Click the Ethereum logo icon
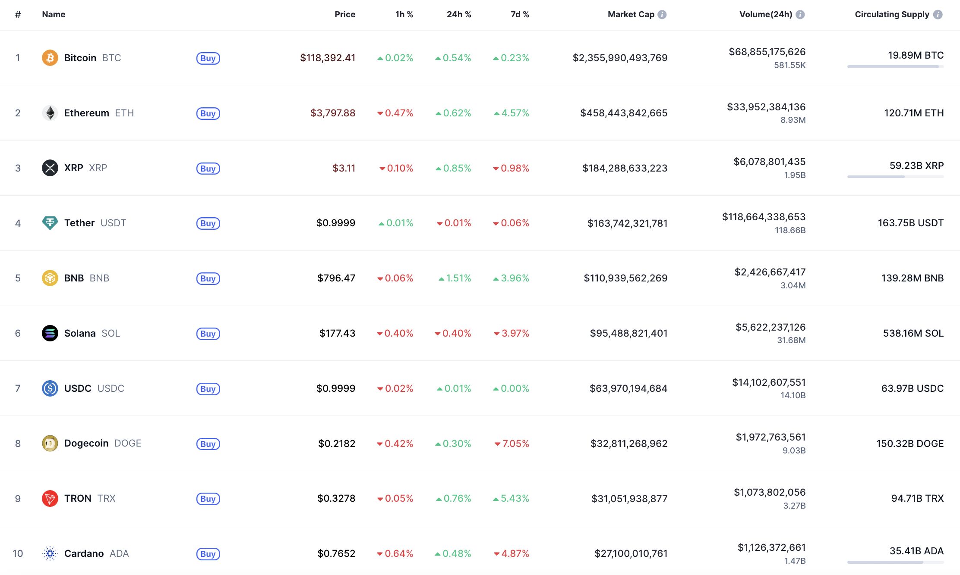The image size is (960, 575). click(50, 113)
